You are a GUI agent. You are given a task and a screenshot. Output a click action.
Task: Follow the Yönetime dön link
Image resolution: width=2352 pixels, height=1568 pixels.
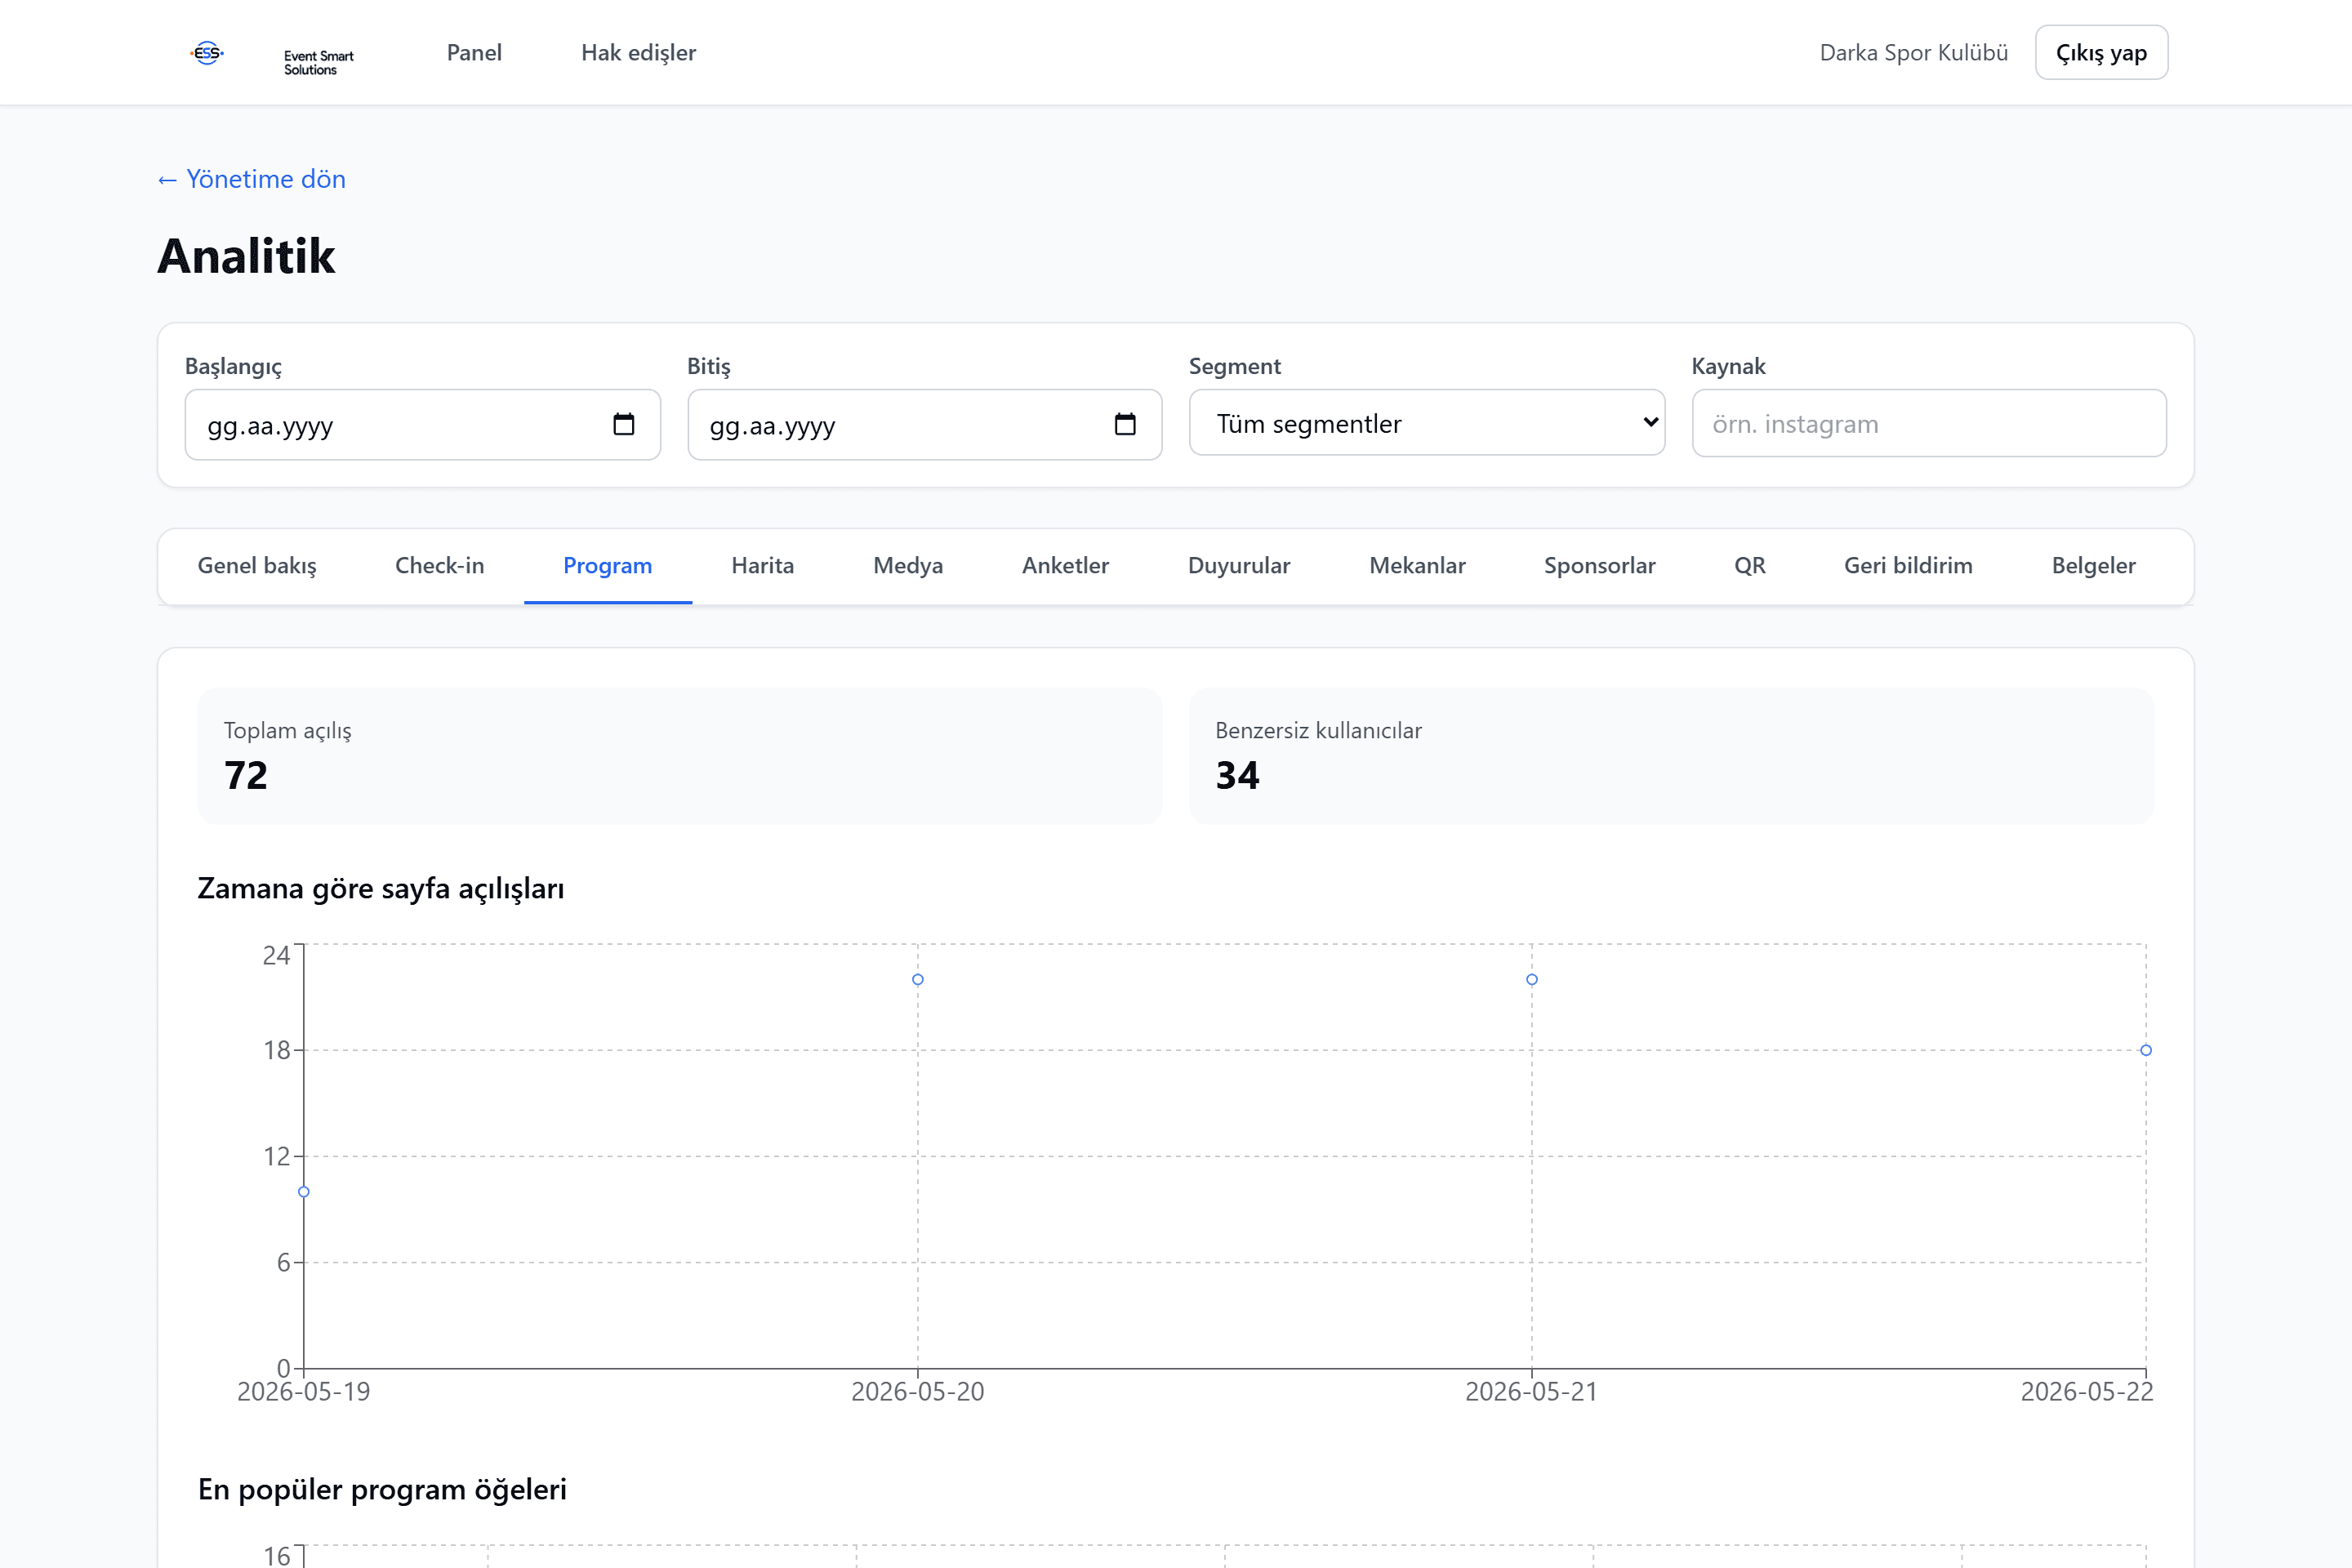click(x=251, y=179)
